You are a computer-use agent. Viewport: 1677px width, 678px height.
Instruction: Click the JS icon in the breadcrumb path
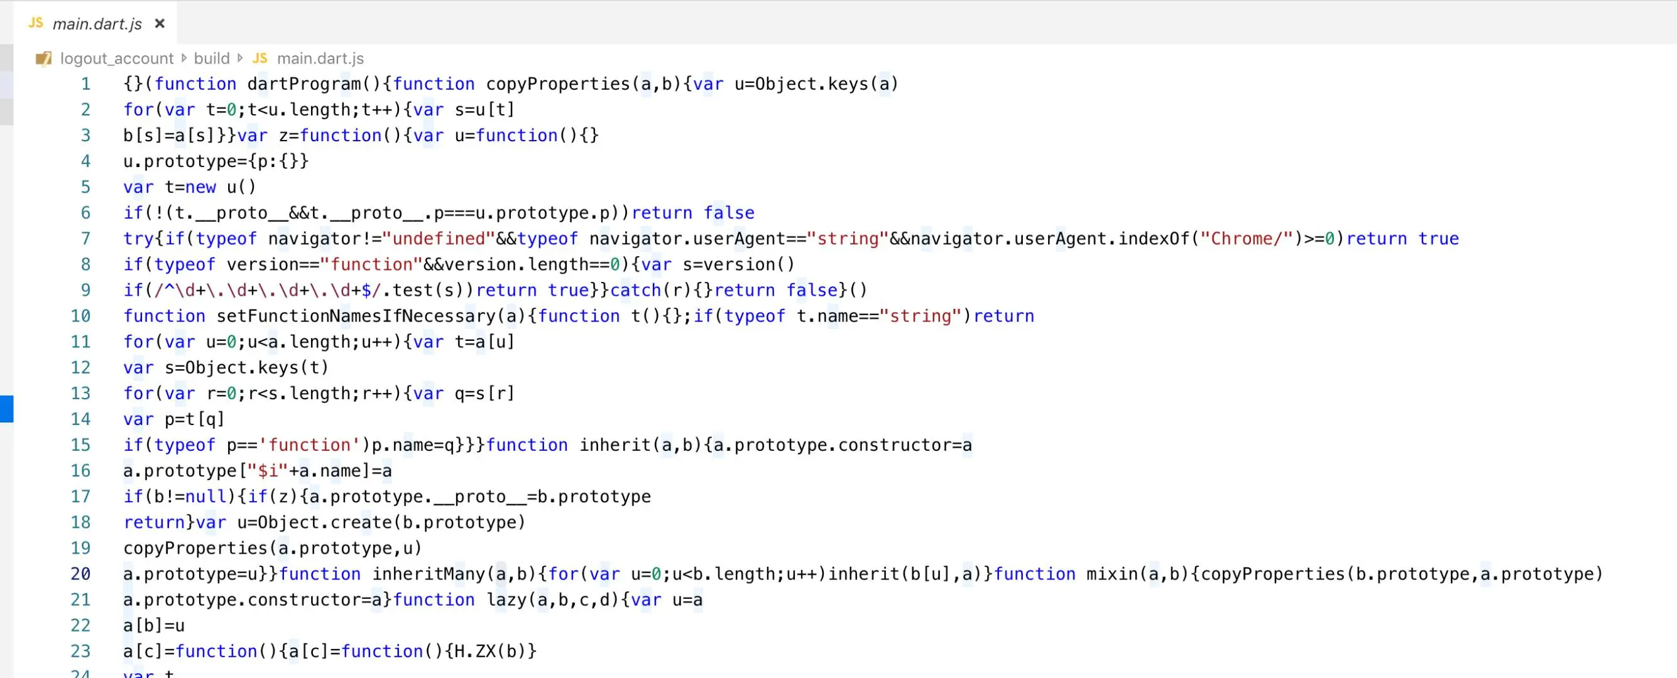[x=259, y=58]
